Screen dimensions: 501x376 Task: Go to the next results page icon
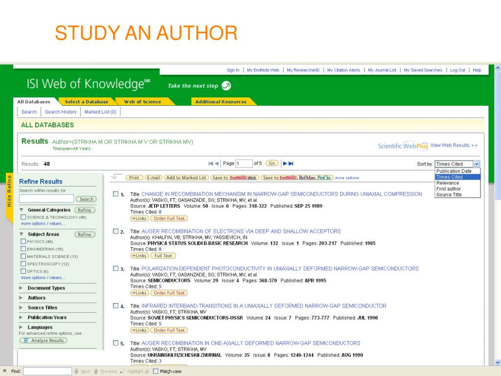coord(285,164)
